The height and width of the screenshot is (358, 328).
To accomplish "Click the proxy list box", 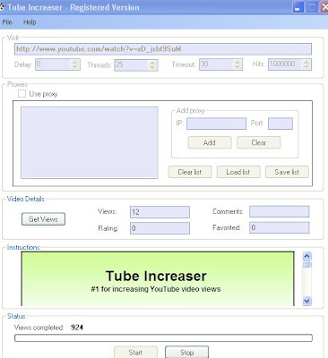I will click(x=90, y=142).
